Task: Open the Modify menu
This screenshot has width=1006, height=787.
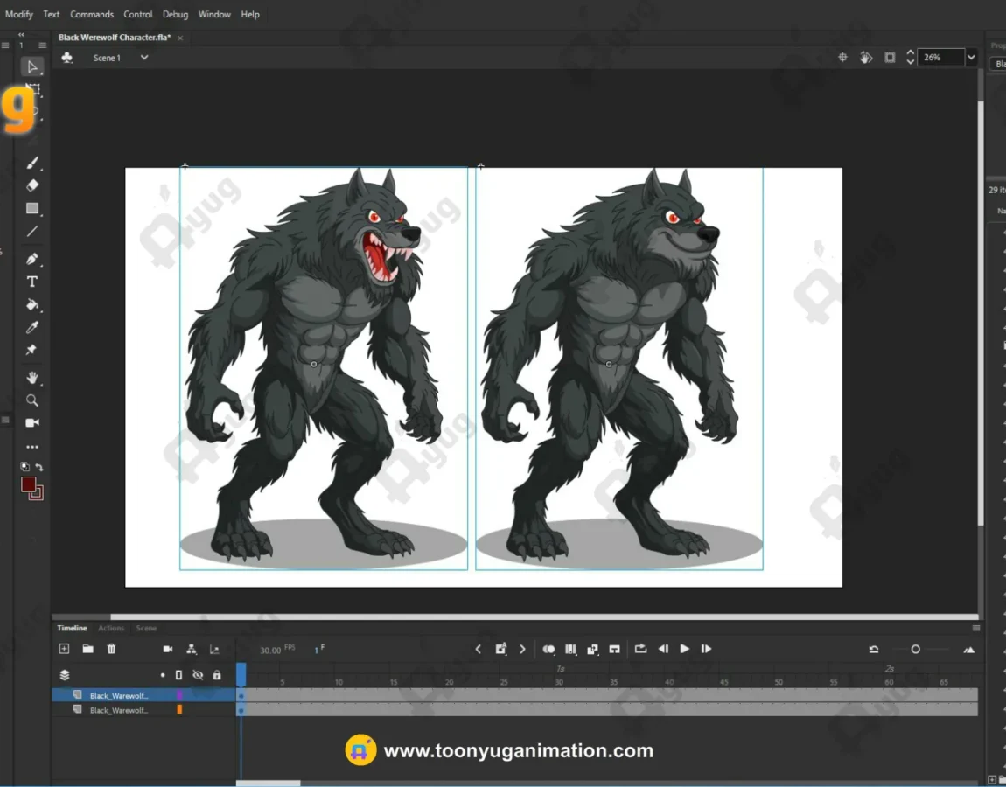Action: [19, 15]
